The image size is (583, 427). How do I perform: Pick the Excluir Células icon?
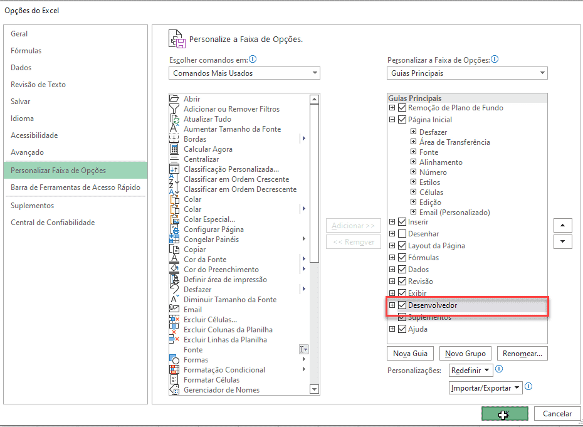(x=174, y=320)
